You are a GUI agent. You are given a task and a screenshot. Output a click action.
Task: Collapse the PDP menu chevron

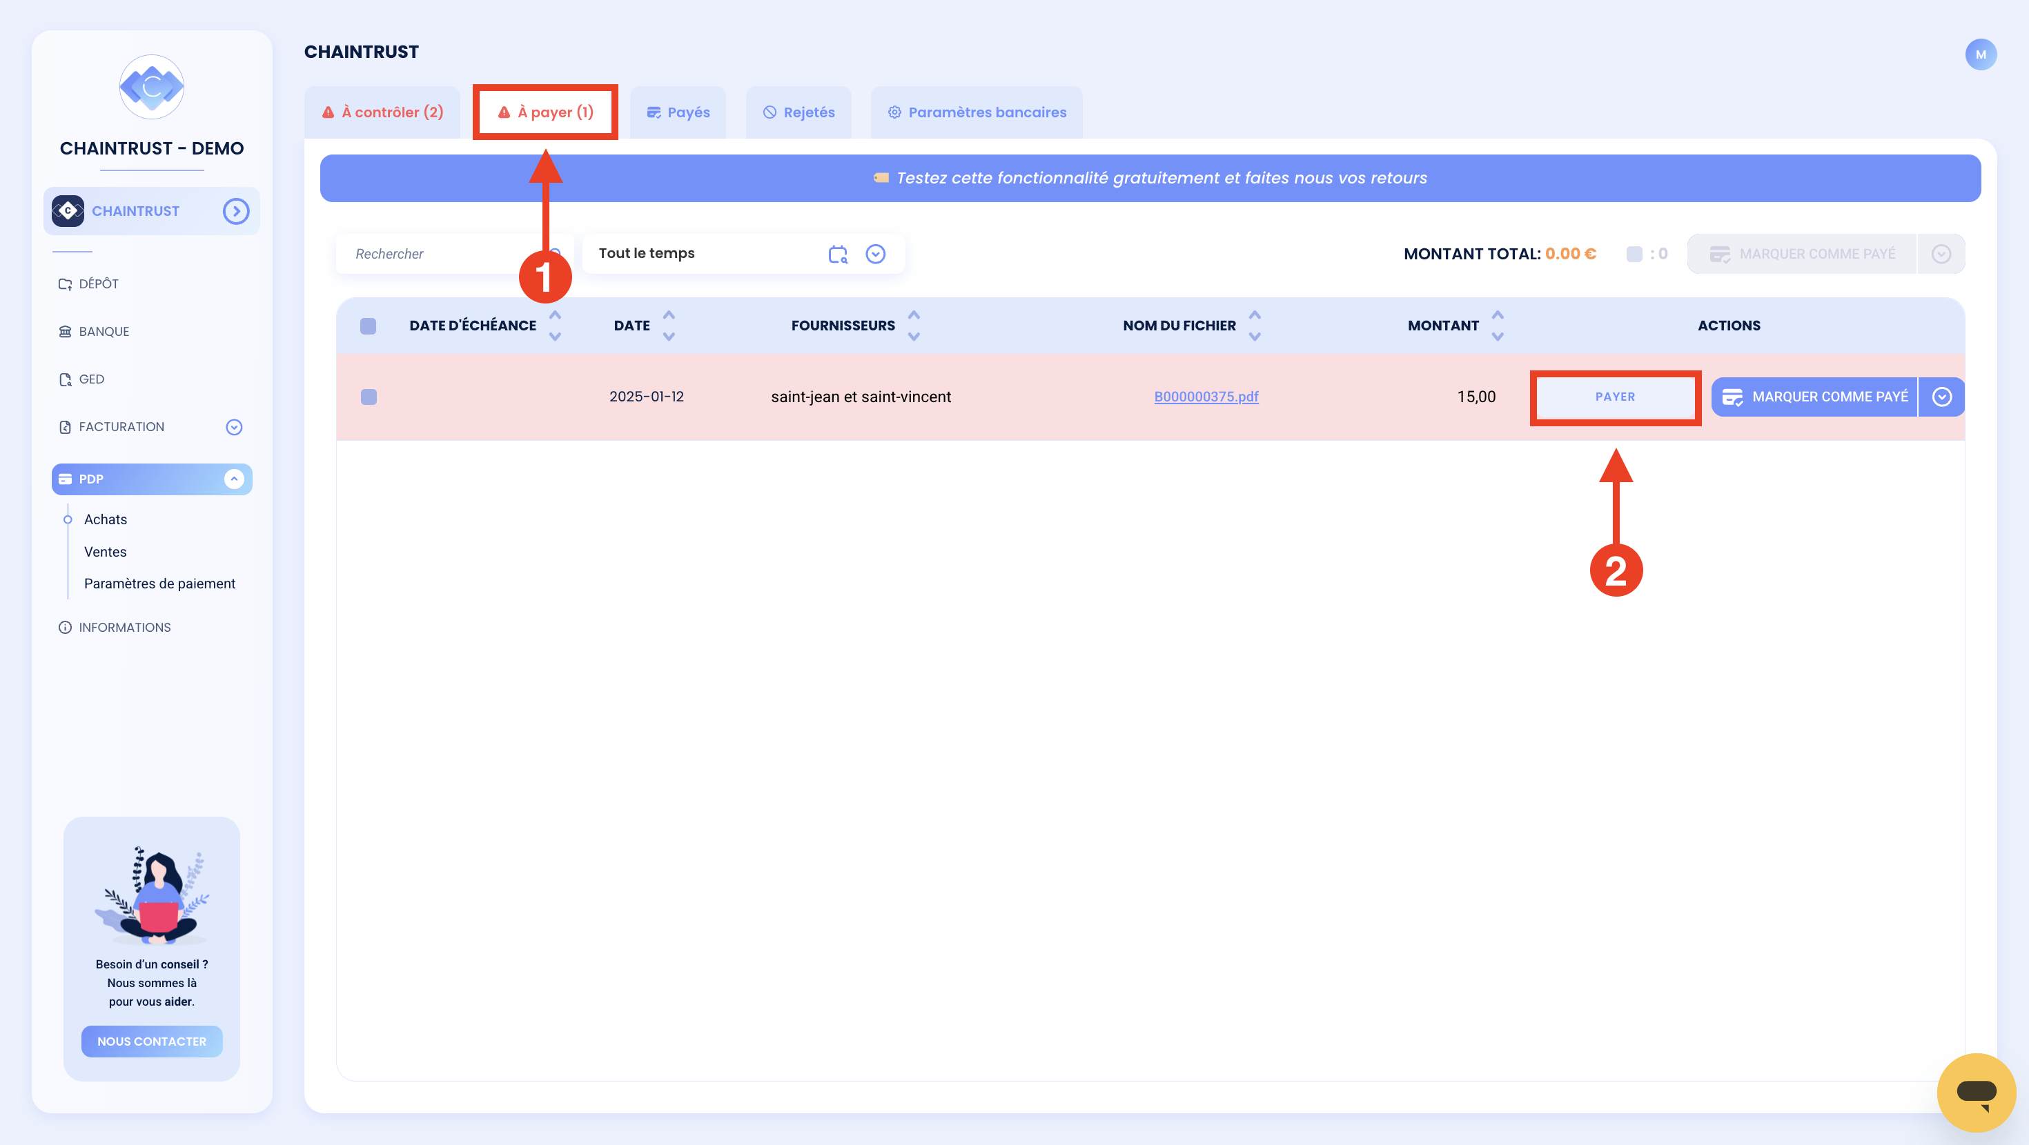[234, 479]
